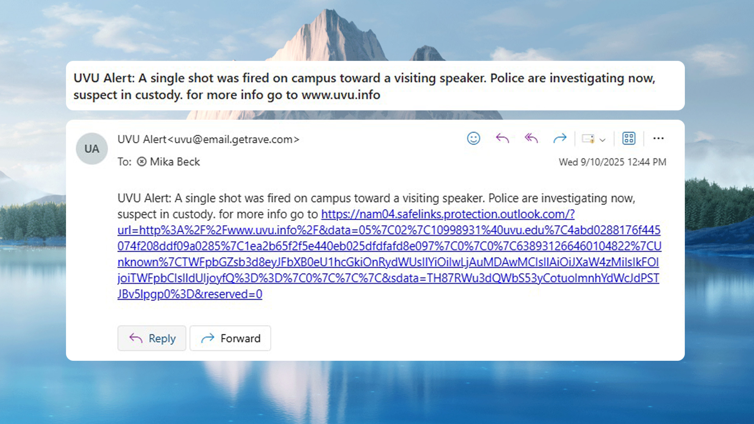Viewport: 754px width, 424px height.
Task: Click the Report message envelope icon
Action: (x=588, y=139)
